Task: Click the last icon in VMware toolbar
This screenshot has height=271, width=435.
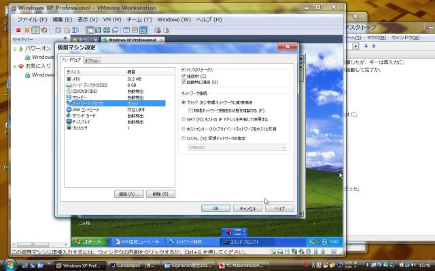Action: coord(166,30)
